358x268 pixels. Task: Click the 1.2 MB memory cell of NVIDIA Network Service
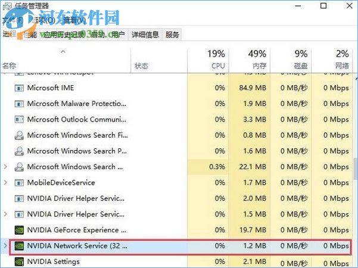pyautogui.click(x=254, y=246)
